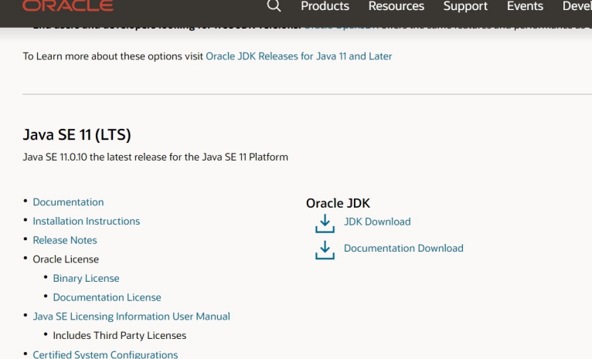Open the Events menu

pos(525,6)
